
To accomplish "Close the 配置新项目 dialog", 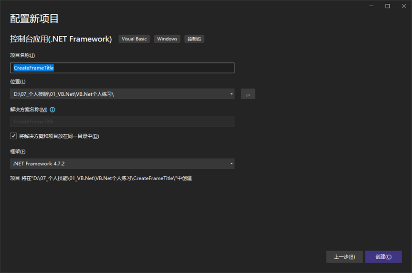I will click(404, 6).
